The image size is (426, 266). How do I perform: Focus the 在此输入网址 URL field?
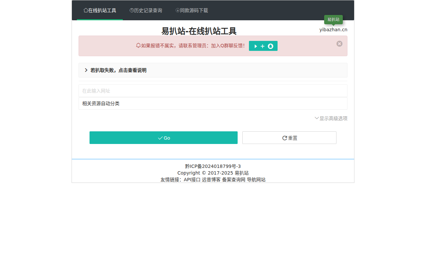(213, 91)
